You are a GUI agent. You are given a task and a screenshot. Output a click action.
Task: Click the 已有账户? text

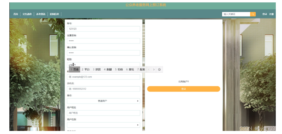coord(184,82)
